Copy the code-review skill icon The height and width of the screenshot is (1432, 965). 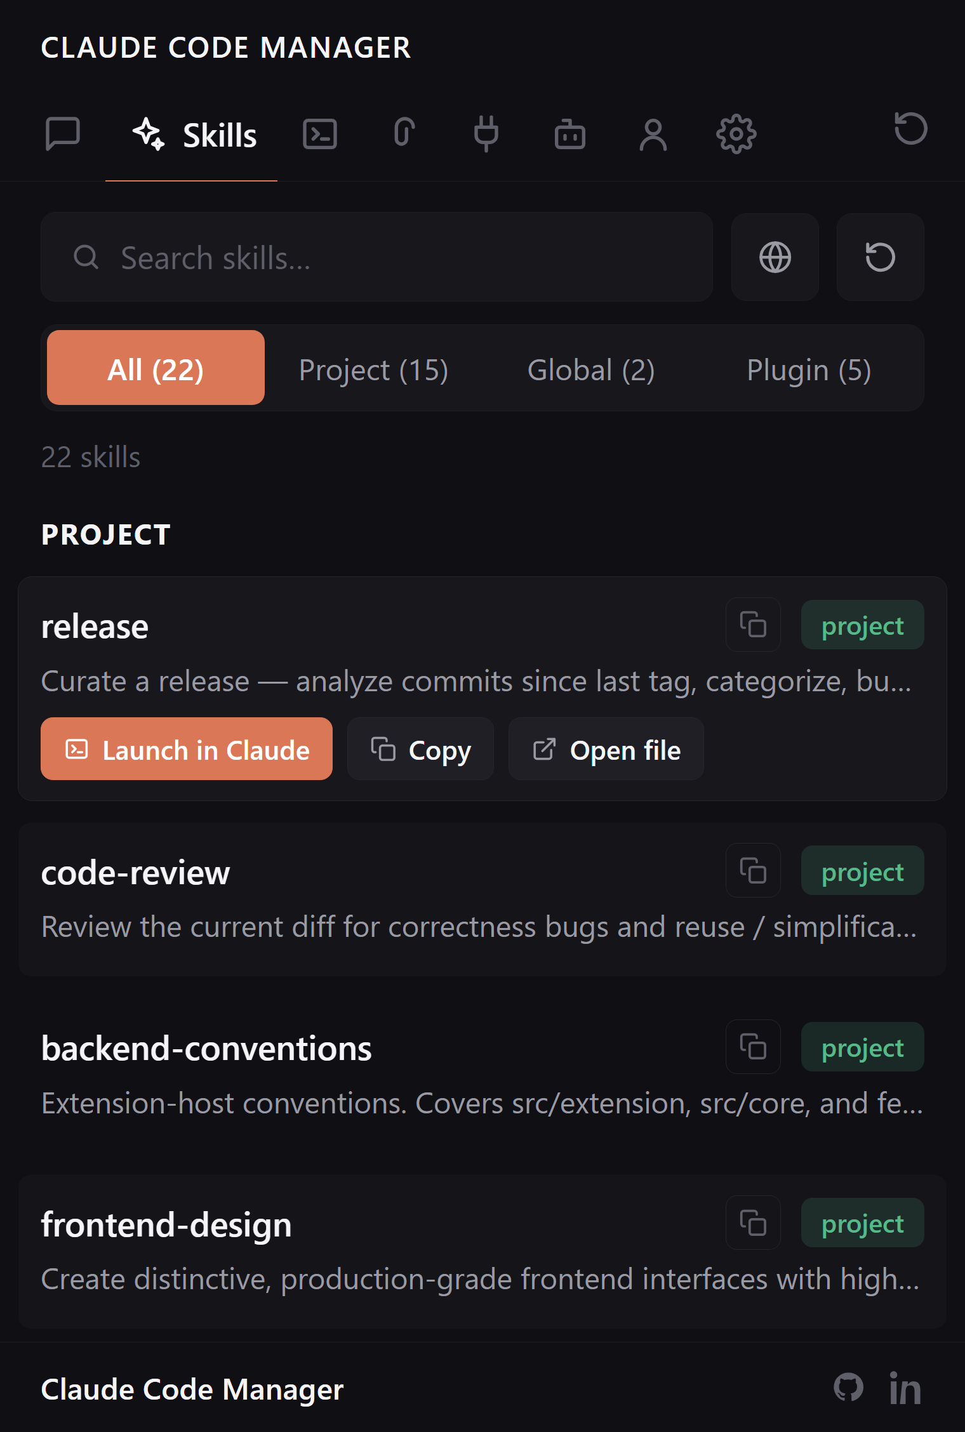(753, 870)
